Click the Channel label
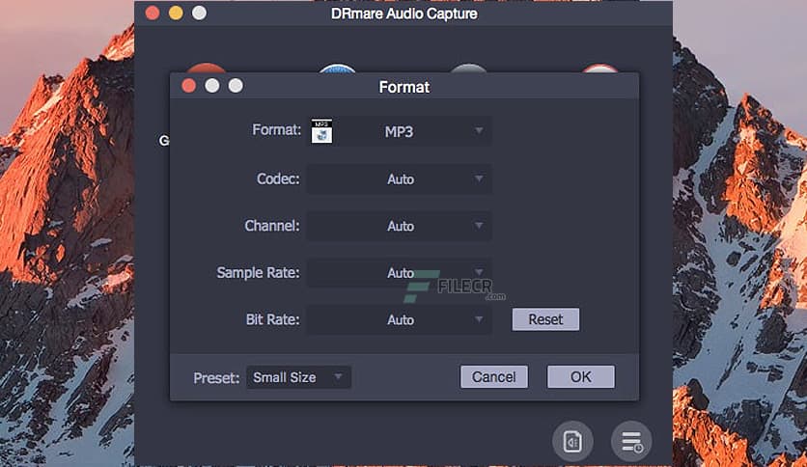The image size is (807, 467). [x=272, y=226]
